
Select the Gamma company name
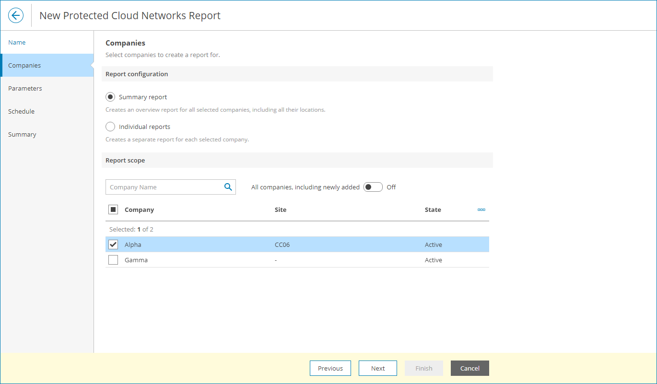click(136, 260)
